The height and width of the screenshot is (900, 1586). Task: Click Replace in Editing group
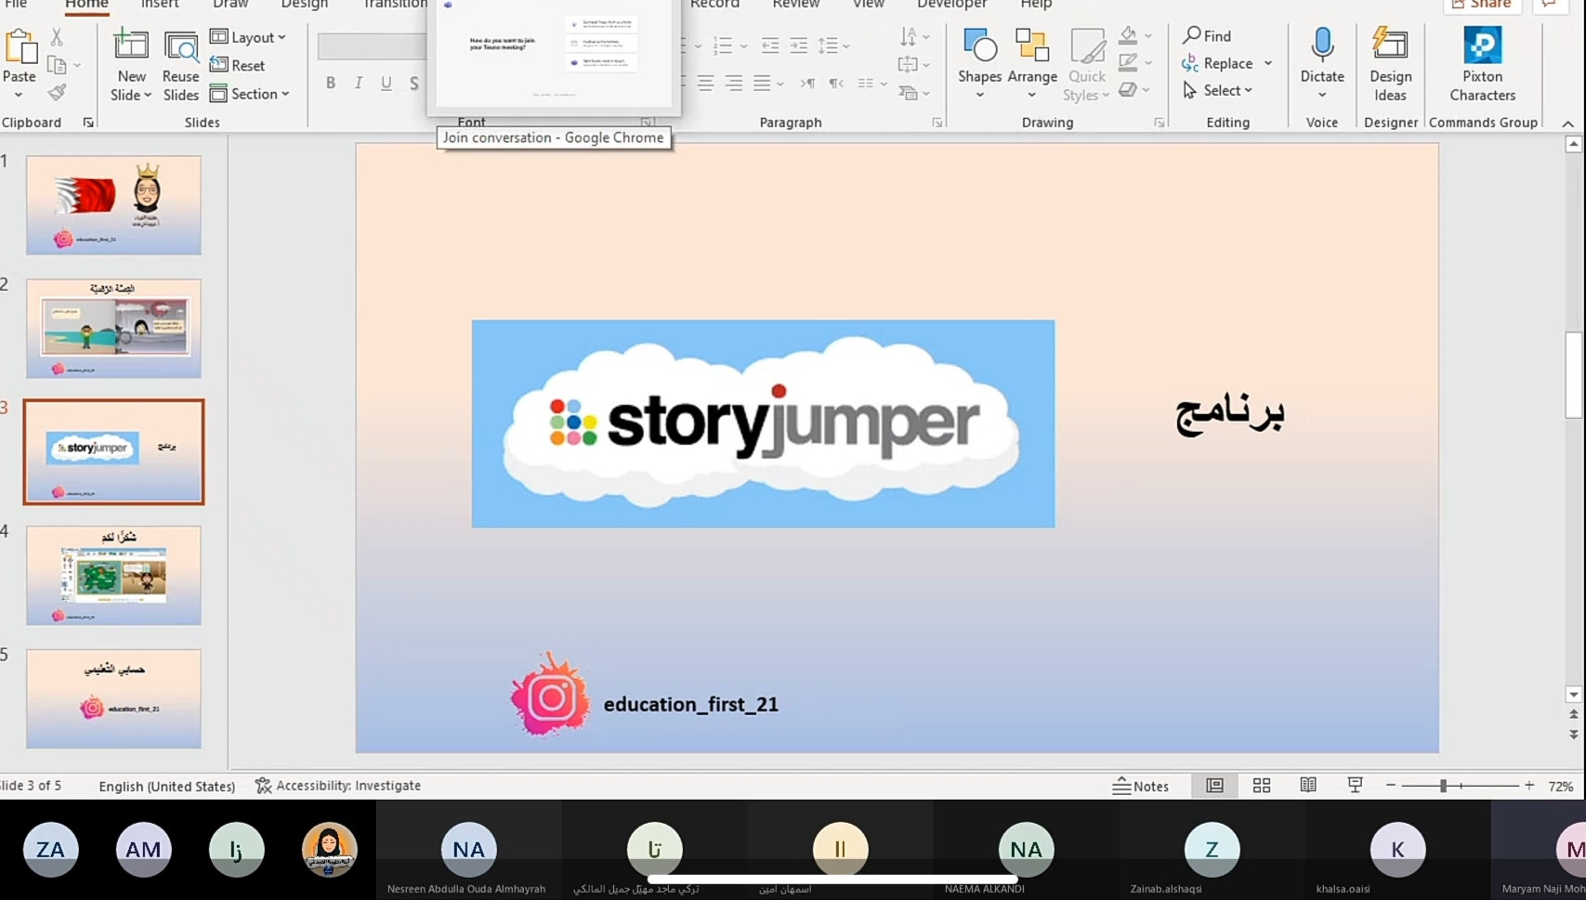1226,63
